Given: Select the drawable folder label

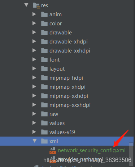Looking at the screenshot, I should click(61, 33).
